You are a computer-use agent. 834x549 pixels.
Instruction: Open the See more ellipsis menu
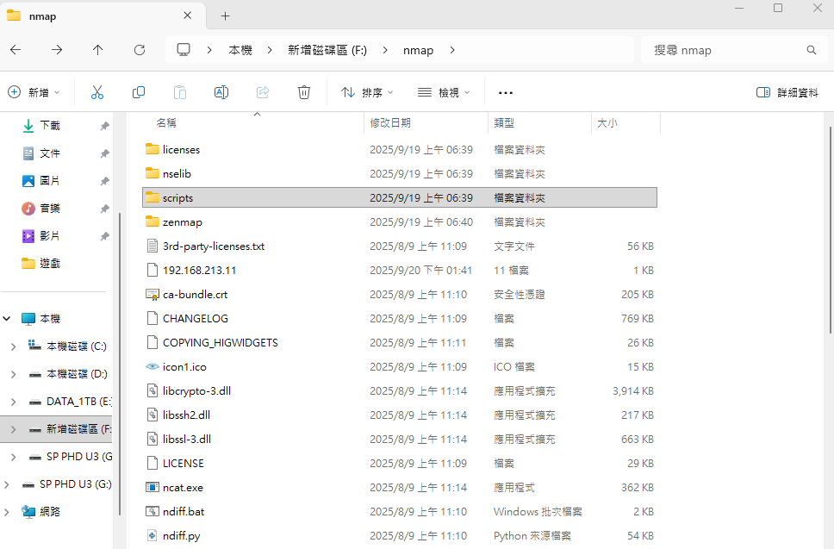click(505, 92)
